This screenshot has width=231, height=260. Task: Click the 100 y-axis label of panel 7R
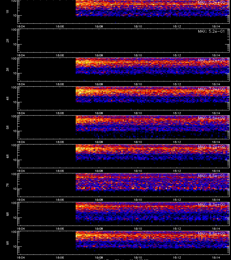[14, 174]
